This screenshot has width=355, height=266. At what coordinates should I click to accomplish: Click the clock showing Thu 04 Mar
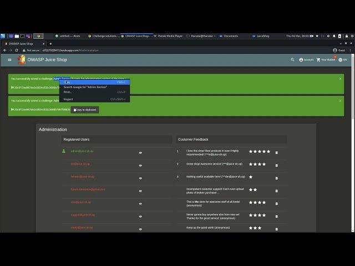(x=297, y=36)
